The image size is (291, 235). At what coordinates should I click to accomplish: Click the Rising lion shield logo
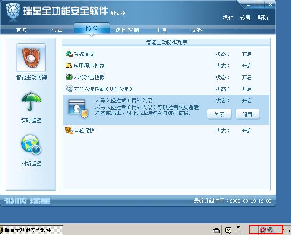[13, 11]
